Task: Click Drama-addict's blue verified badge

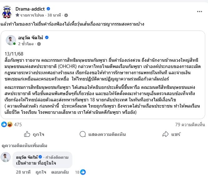Action: pyautogui.click(x=48, y=9)
